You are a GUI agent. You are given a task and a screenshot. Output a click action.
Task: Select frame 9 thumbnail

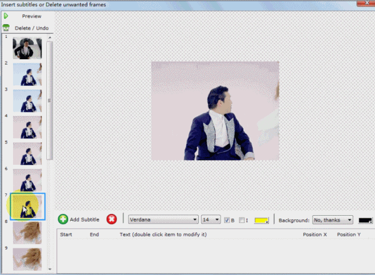click(x=27, y=259)
